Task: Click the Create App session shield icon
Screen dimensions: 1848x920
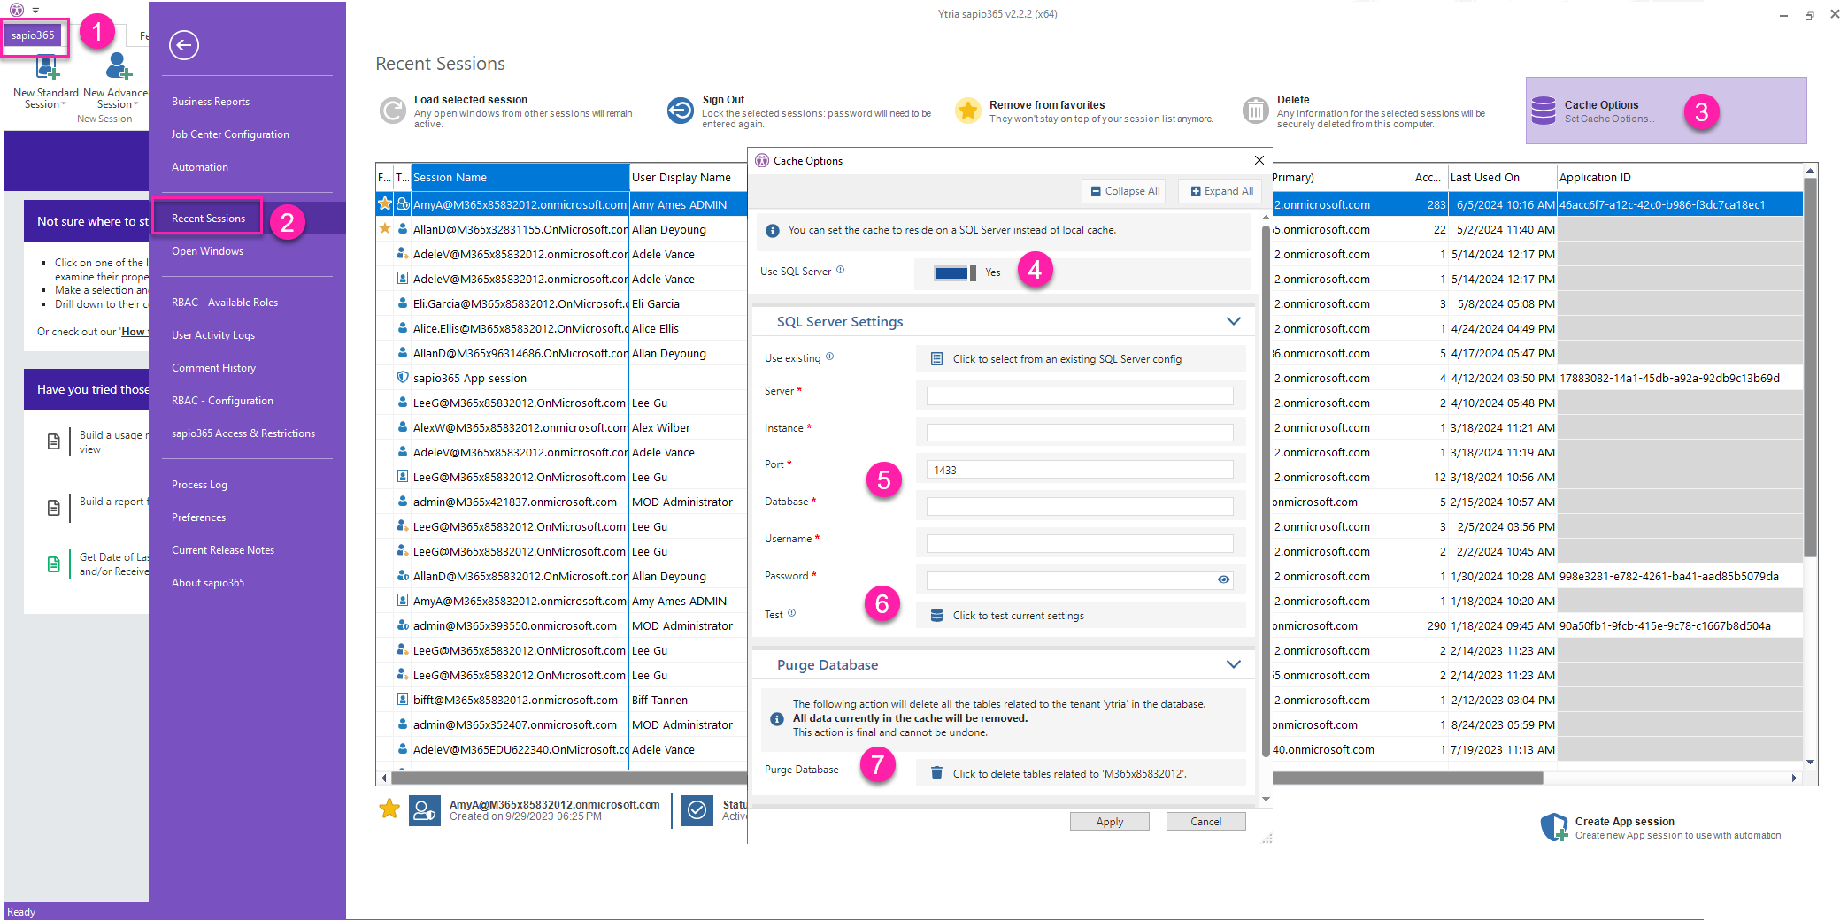Action: [x=1553, y=827]
